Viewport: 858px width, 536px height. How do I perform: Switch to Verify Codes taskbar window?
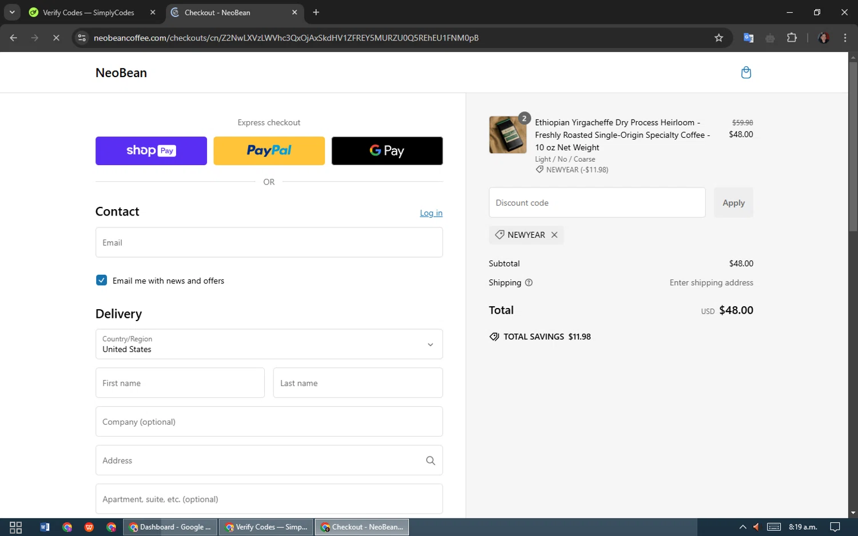(267, 527)
